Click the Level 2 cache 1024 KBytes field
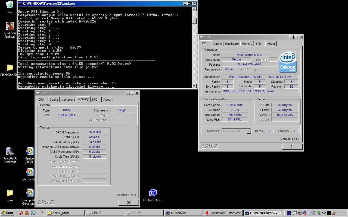This screenshot has width=348, height=217. 285,115
